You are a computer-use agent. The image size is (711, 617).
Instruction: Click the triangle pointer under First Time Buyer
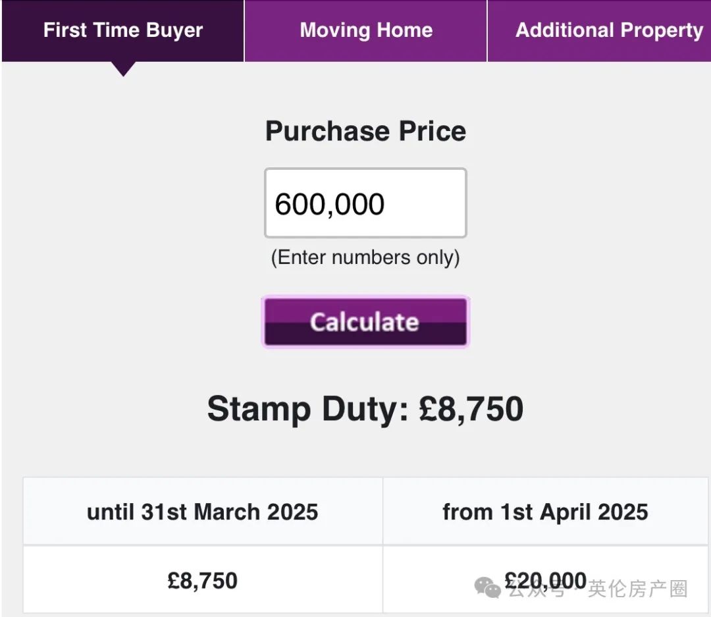click(x=123, y=69)
